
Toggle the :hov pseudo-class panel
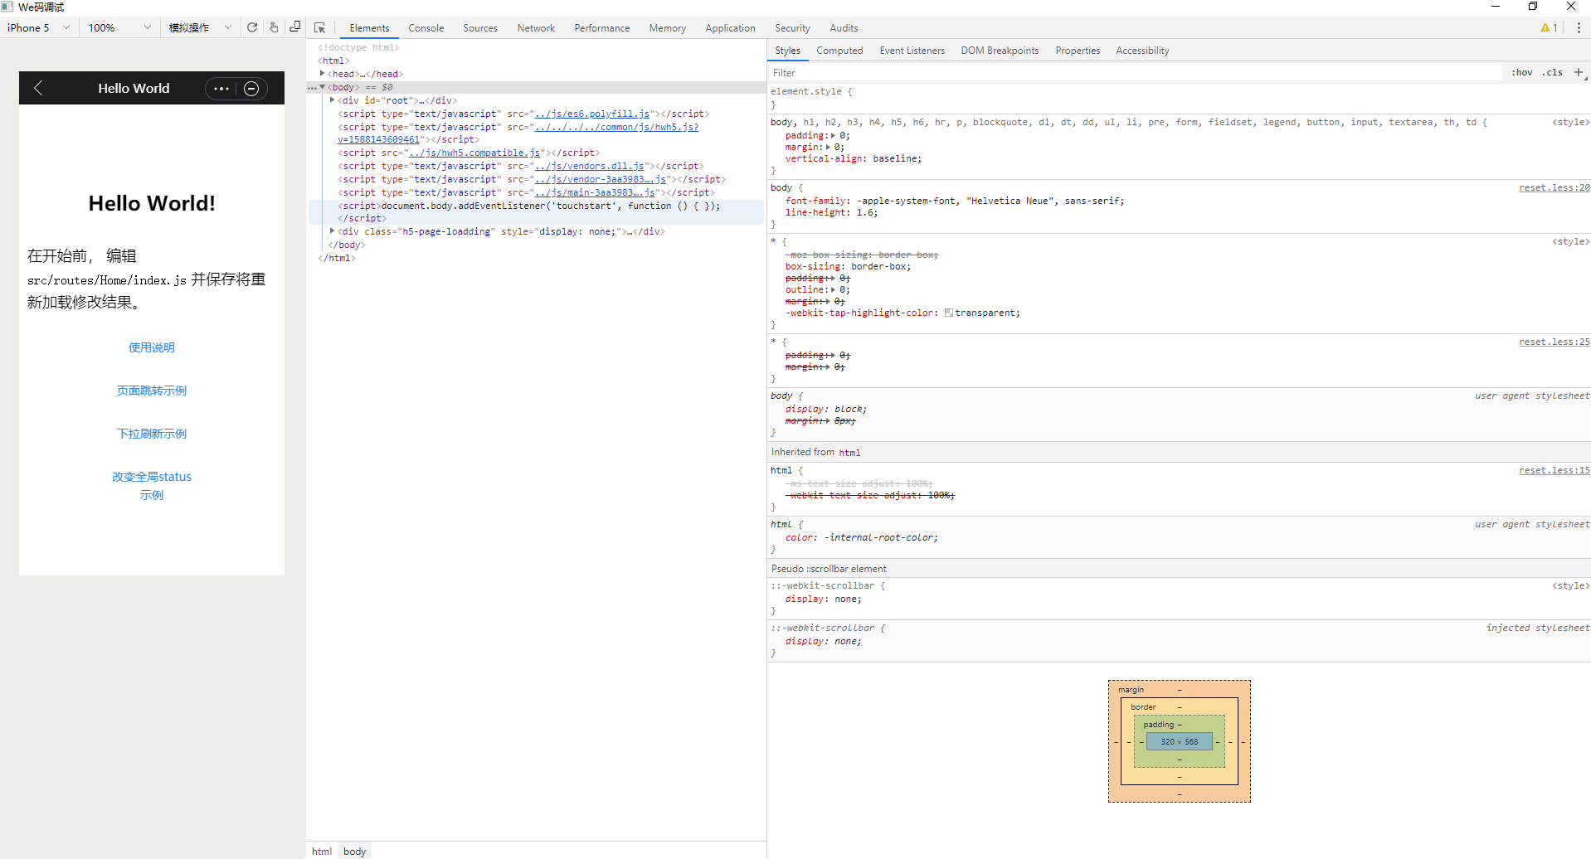click(x=1522, y=72)
